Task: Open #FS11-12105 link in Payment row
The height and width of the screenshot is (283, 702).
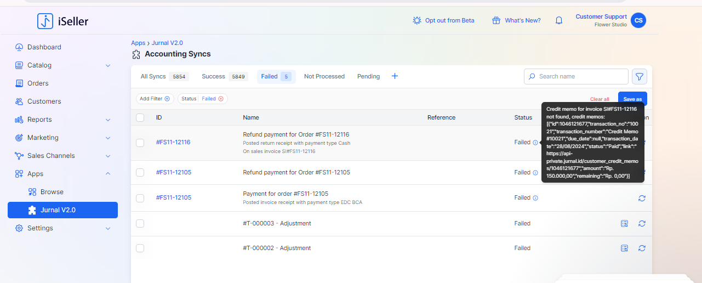Action: coord(173,197)
